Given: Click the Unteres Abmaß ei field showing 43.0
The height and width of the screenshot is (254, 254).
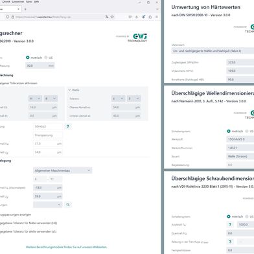Looking at the screenshot, I should click(126, 116).
